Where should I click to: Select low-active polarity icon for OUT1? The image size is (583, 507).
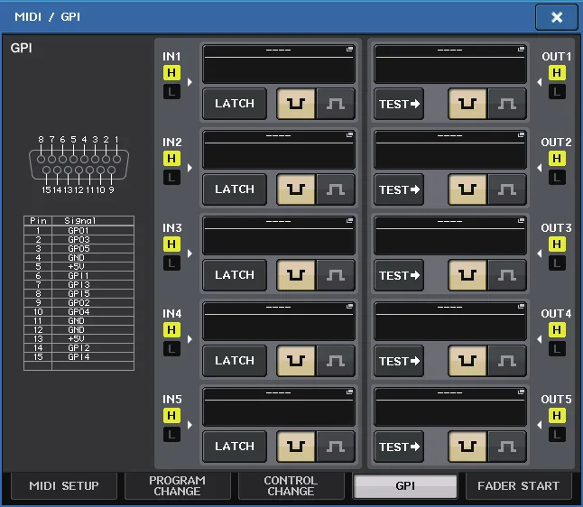[467, 104]
